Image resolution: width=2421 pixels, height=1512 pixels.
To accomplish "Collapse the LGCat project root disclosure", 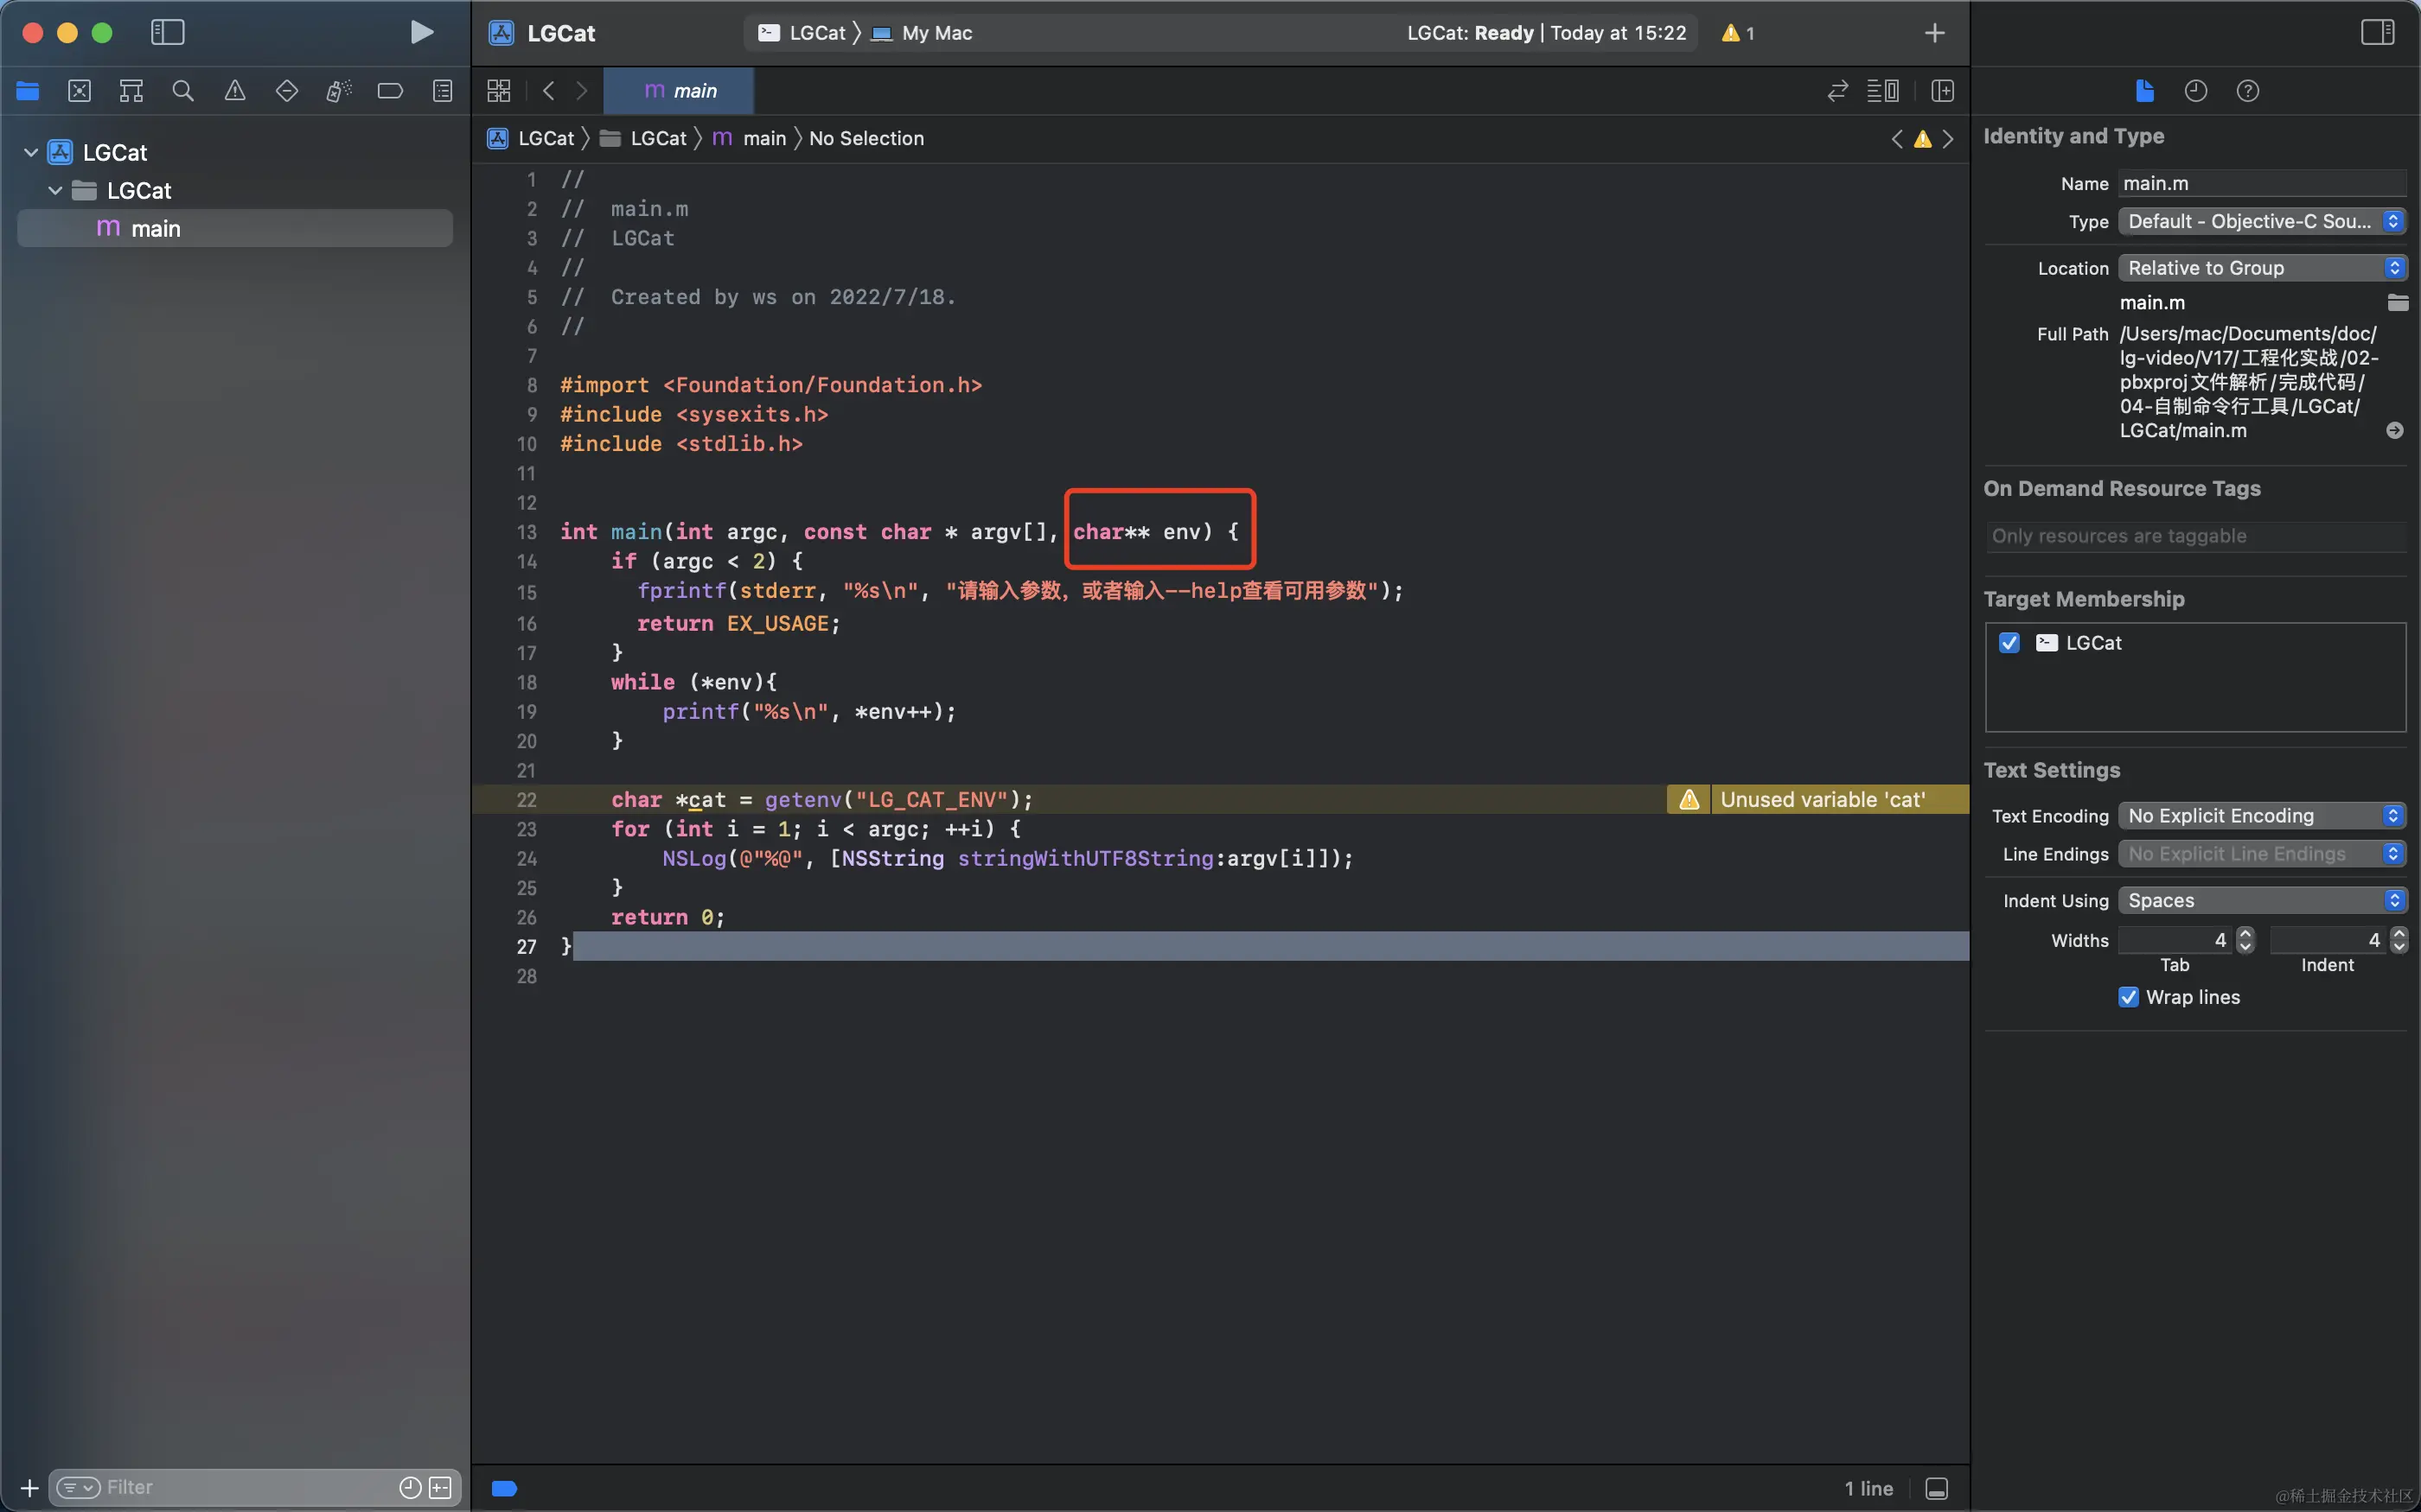I will [31, 152].
